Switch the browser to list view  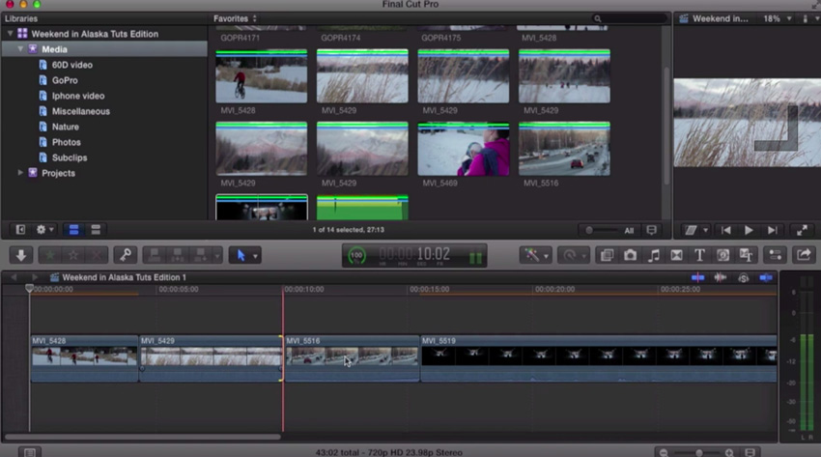point(96,230)
